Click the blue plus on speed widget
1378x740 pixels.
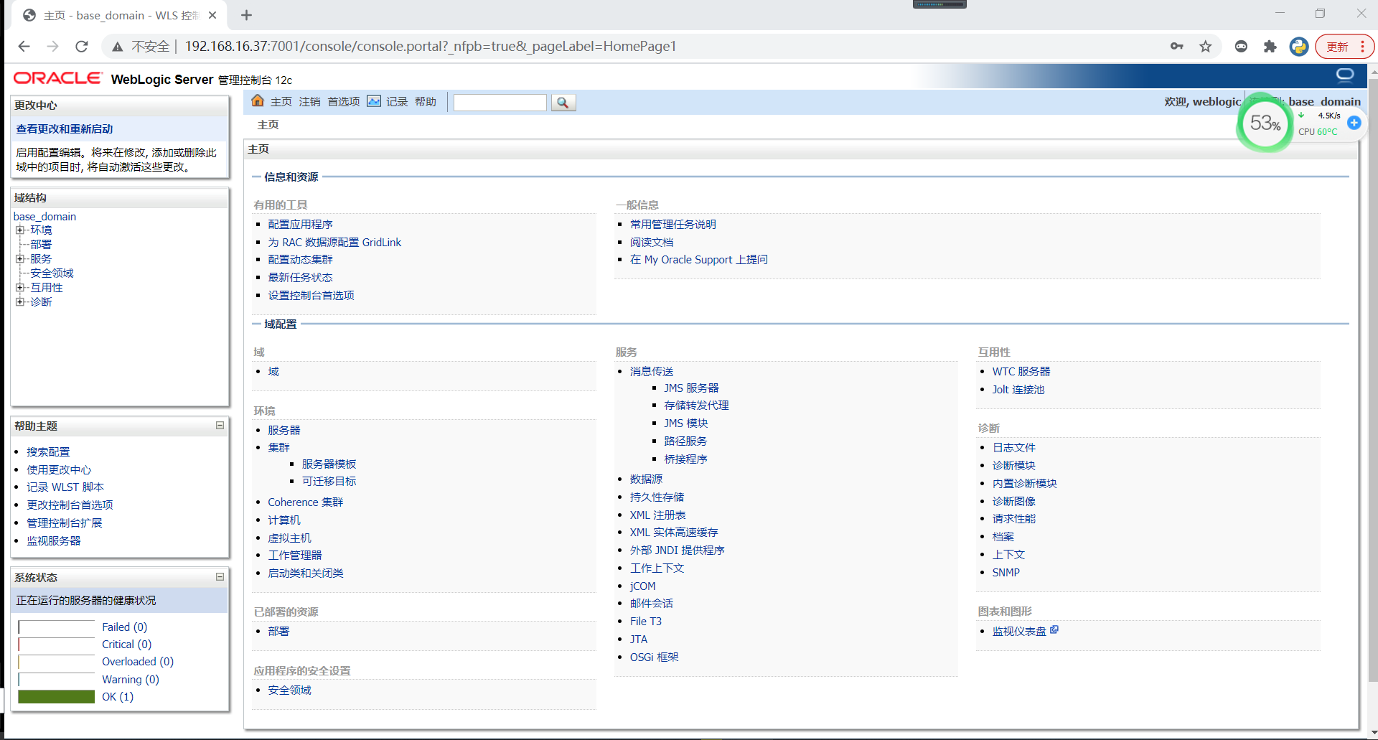tap(1354, 123)
